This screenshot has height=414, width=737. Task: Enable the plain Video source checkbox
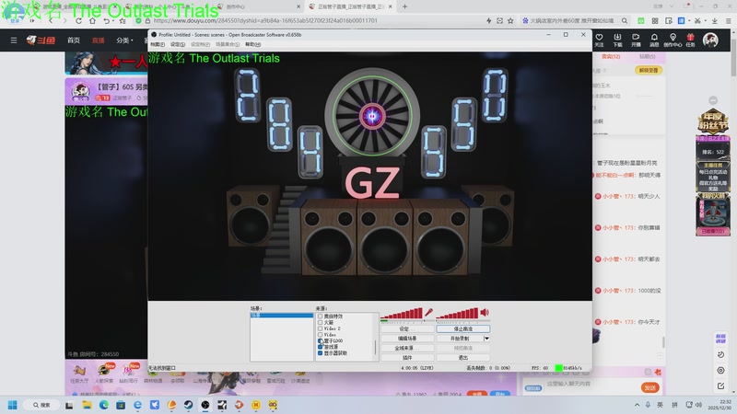click(320, 335)
